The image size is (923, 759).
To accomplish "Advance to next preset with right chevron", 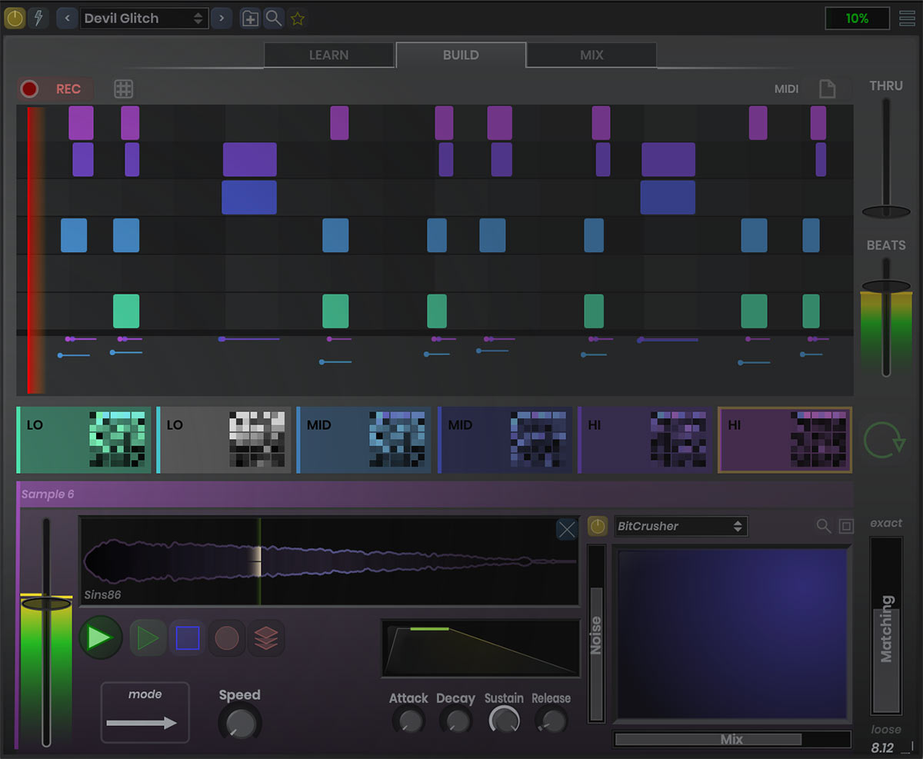I will coord(222,18).
